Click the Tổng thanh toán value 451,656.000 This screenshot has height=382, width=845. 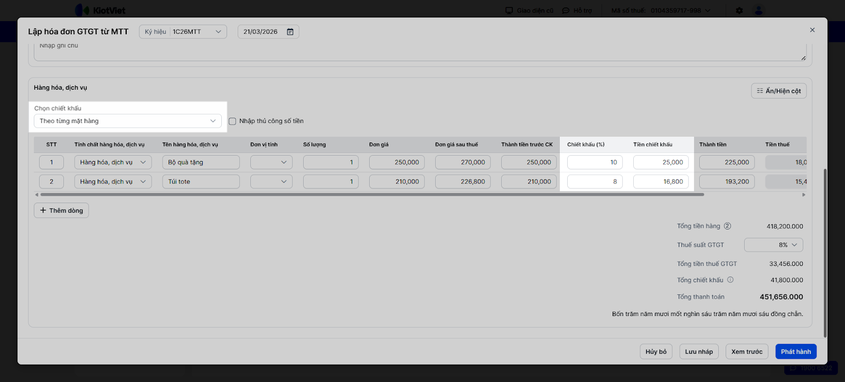781,297
